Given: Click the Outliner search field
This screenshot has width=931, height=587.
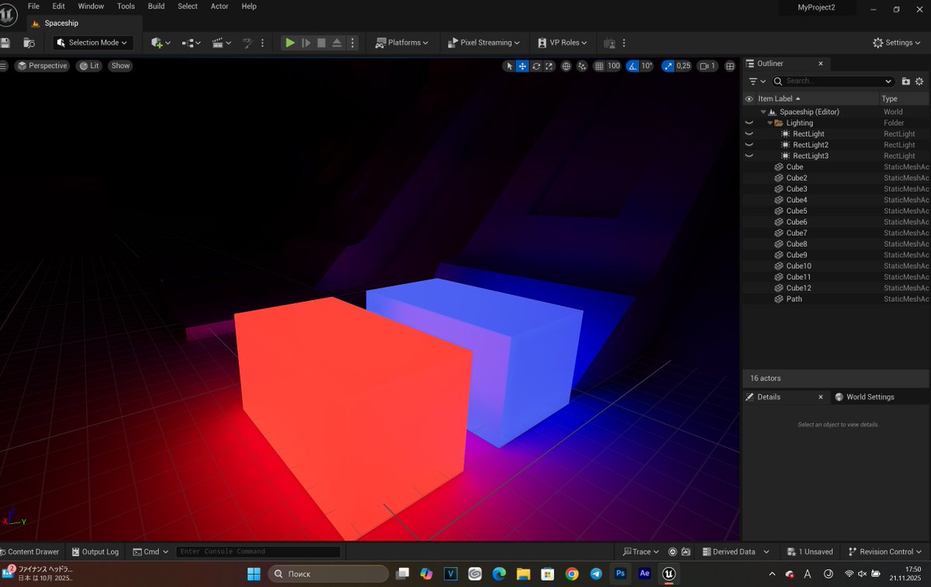Looking at the screenshot, I should (833, 81).
